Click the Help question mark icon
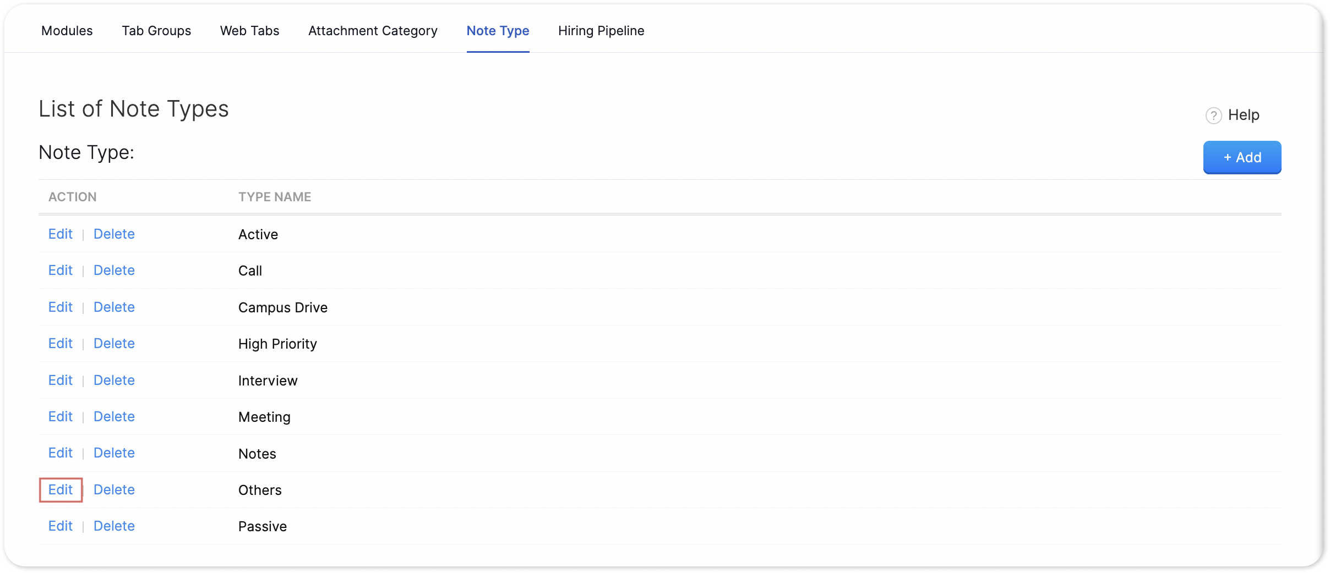1330x573 pixels. pyautogui.click(x=1213, y=115)
